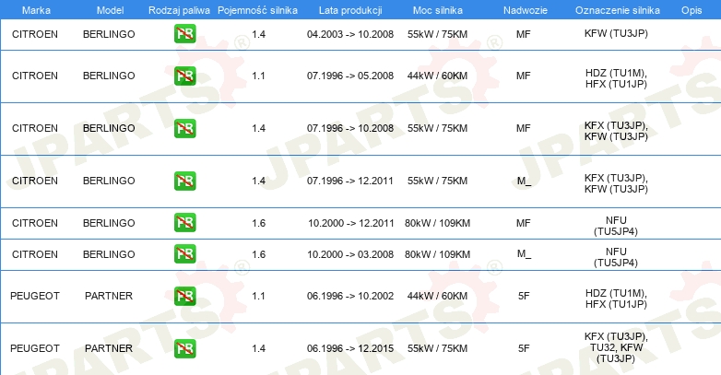The height and width of the screenshot is (375, 721).
Task: Click PEUGEOT in the 06.1996 -> 10.2002 row
Action: (x=35, y=296)
